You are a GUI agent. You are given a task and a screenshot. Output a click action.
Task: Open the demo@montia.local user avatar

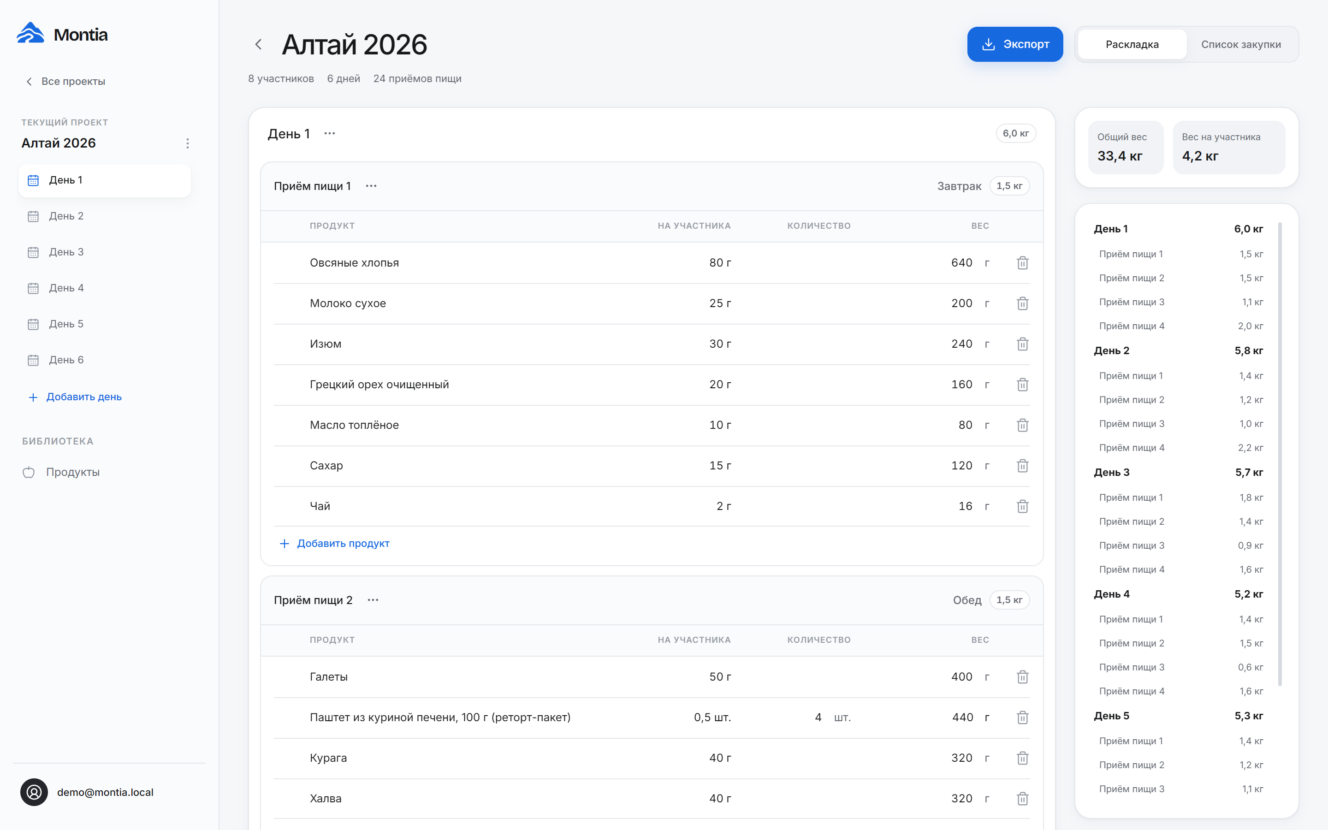[x=34, y=792]
